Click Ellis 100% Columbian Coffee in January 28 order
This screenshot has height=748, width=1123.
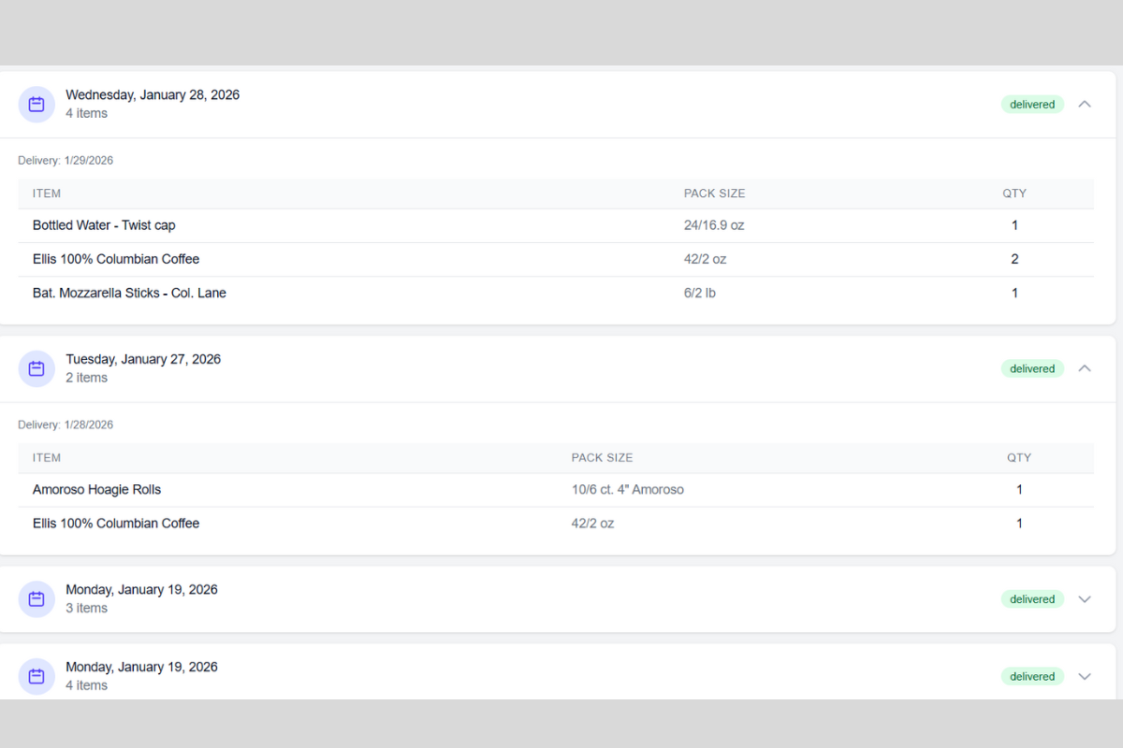[x=116, y=259]
